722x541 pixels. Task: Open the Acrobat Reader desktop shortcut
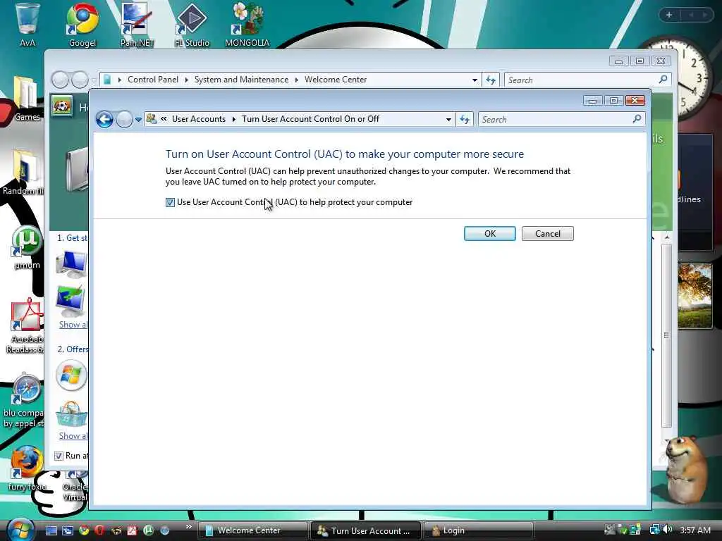tap(26, 325)
